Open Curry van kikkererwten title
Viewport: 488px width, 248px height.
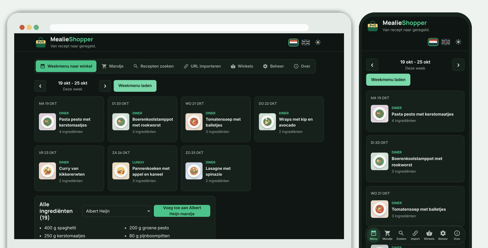pyautogui.click(x=72, y=171)
